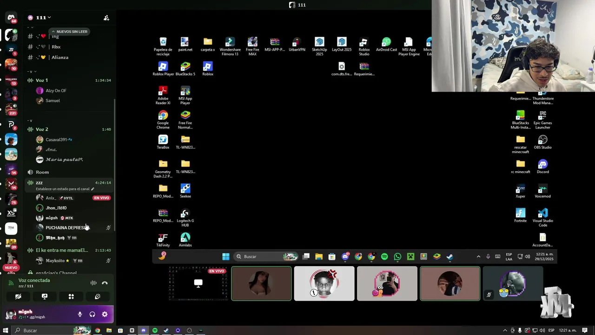
Task: Click the EN VIVO badge beside Anlx_
Action: click(x=101, y=198)
